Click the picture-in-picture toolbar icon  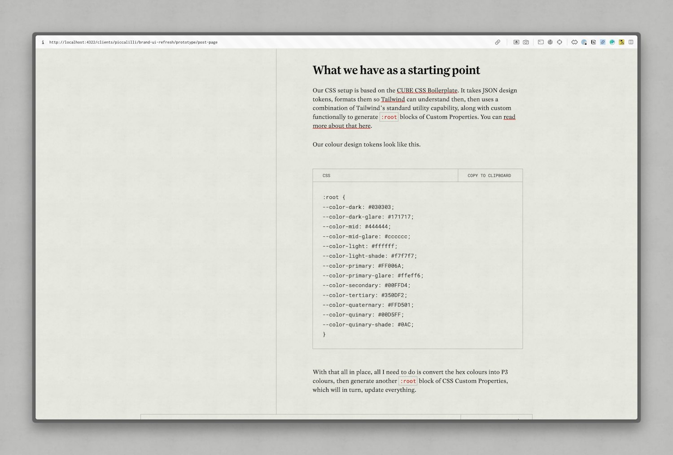point(517,42)
